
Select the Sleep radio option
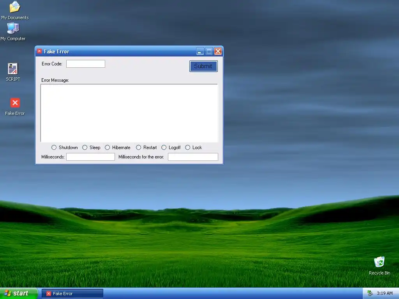(x=85, y=148)
